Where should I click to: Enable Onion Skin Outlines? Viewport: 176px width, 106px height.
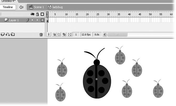(x=59, y=34)
